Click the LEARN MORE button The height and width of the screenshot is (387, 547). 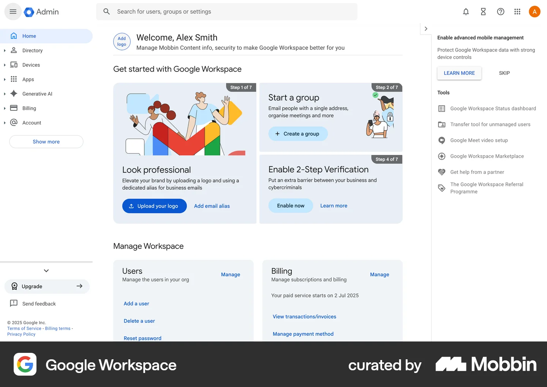coord(459,73)
